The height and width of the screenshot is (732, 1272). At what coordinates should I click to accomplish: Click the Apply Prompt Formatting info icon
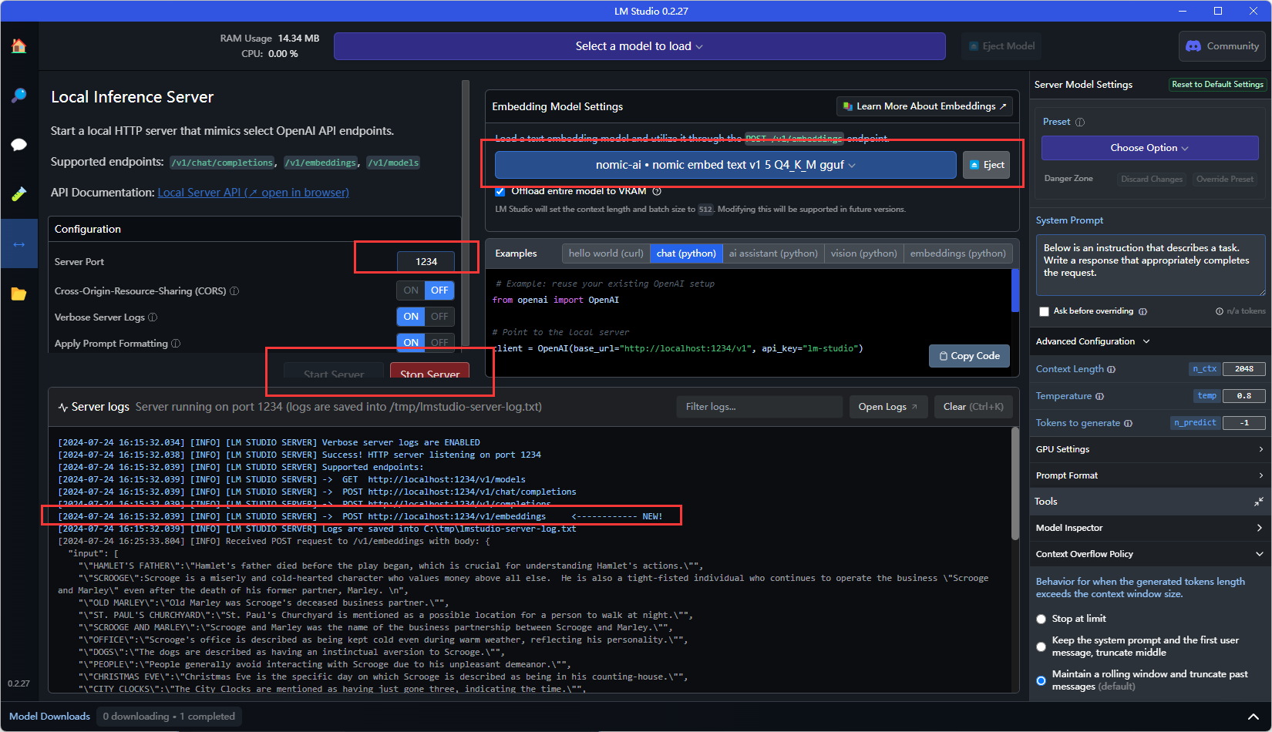(176, 344)
